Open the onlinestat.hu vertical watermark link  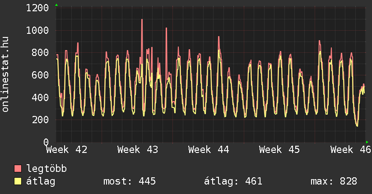(x=6, y=75)
